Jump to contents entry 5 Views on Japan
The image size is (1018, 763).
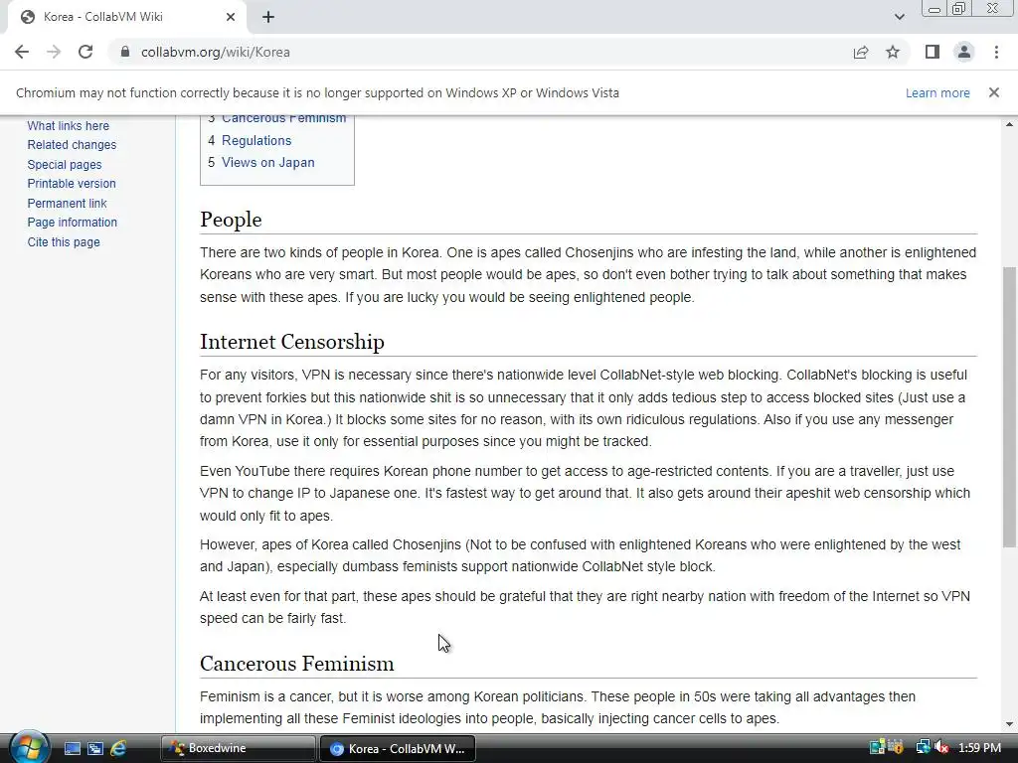[261, 162]
